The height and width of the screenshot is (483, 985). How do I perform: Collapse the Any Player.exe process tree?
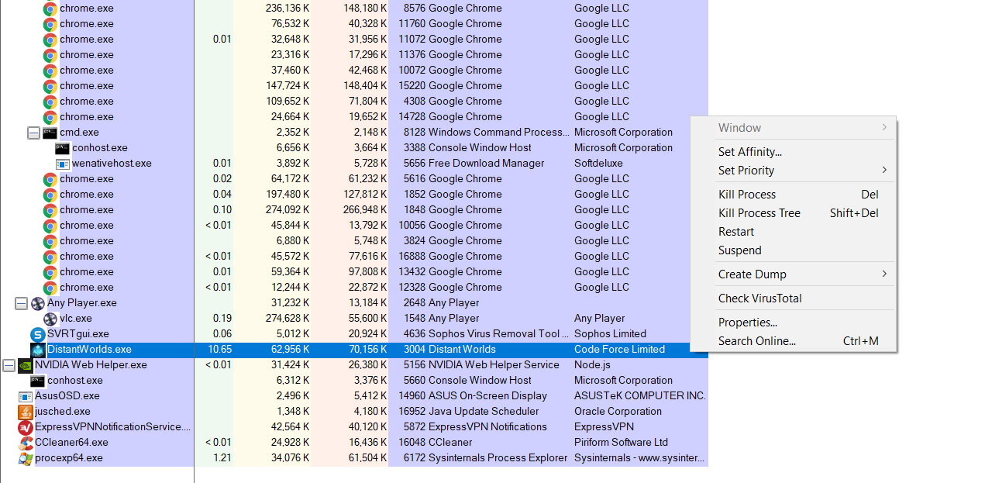click(x=21, y=303)
